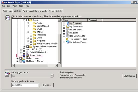Tick the Tryit Editor v1_4.mht checkbox
Screen dimensions: 138x92
(x=64, y=39)
